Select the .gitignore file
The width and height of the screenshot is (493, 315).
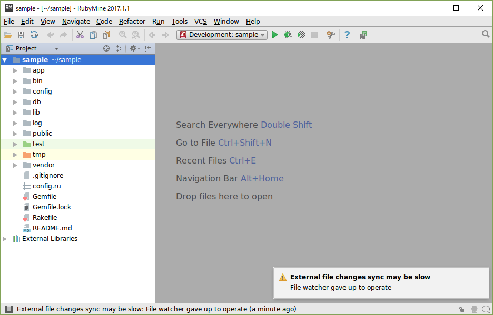pos(77,176)
